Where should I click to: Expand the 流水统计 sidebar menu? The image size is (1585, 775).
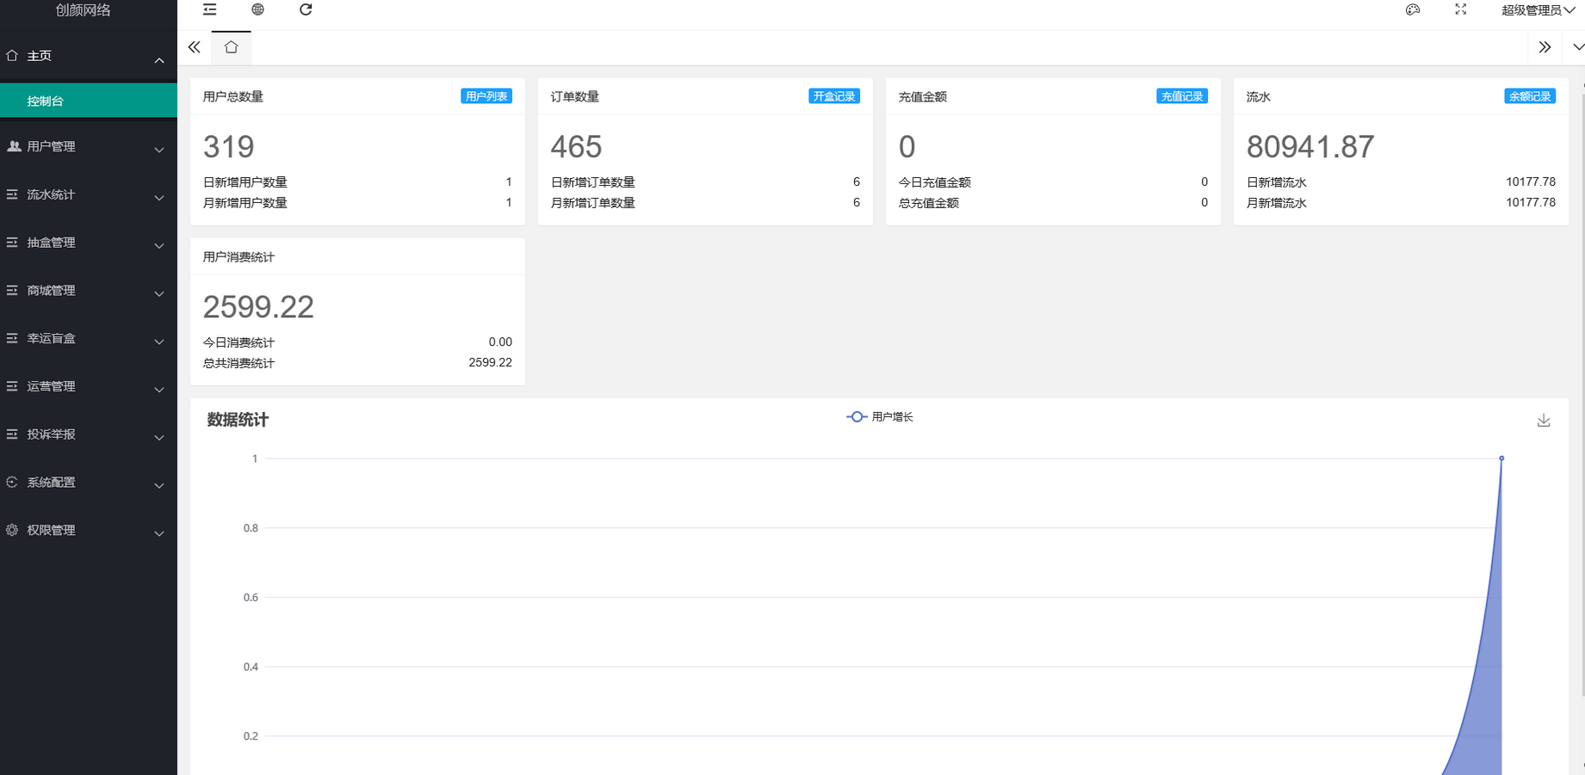(x=86, y=195)
